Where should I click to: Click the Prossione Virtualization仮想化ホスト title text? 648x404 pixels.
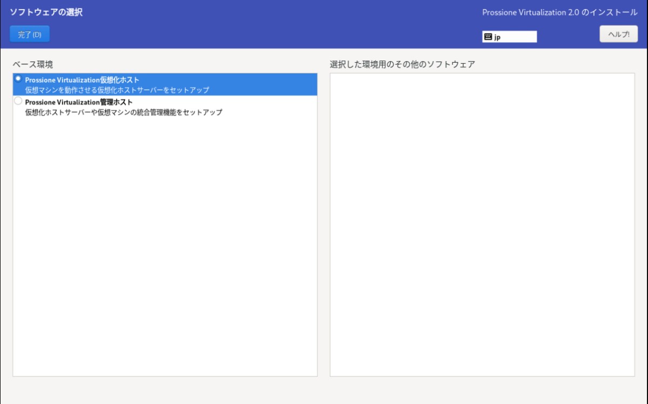coord(82,80)
